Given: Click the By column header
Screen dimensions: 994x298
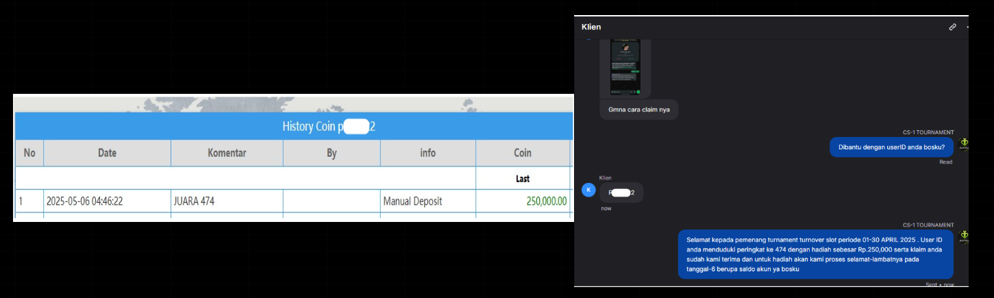Looking at the screenshot, I should click(x=332, y=153).
